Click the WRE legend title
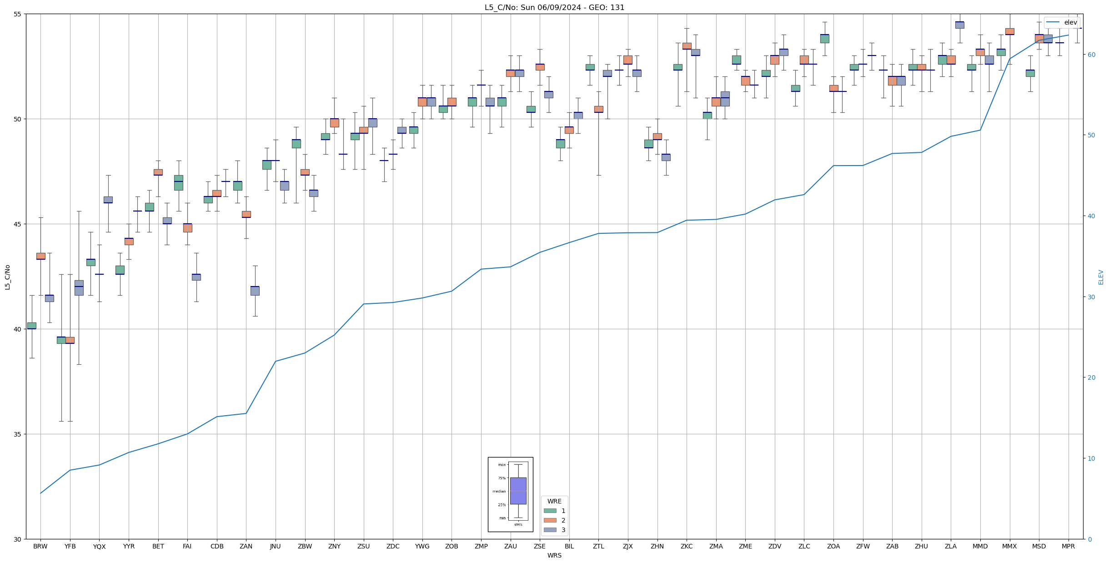Screen dimensions: 1109x563 coord(554,501)
